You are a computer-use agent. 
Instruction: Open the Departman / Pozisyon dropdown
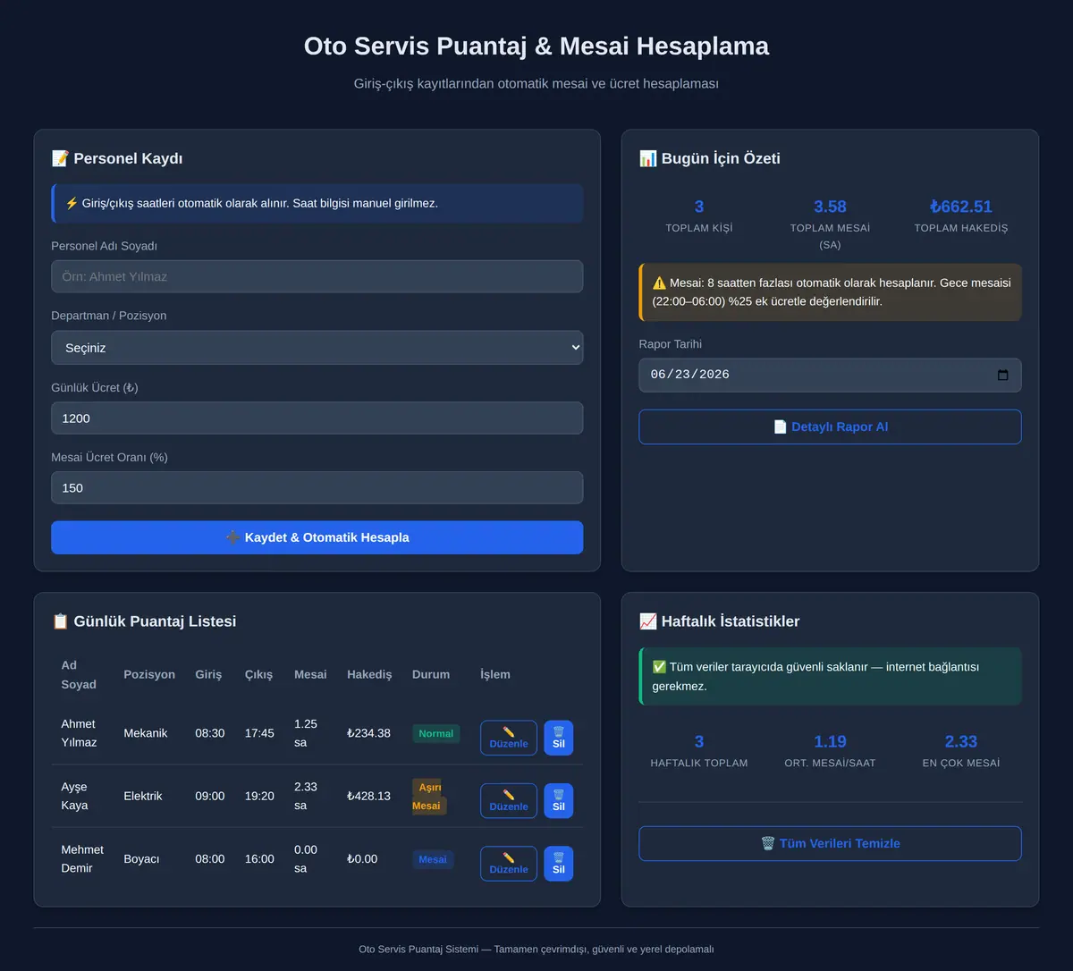[317, 348]
